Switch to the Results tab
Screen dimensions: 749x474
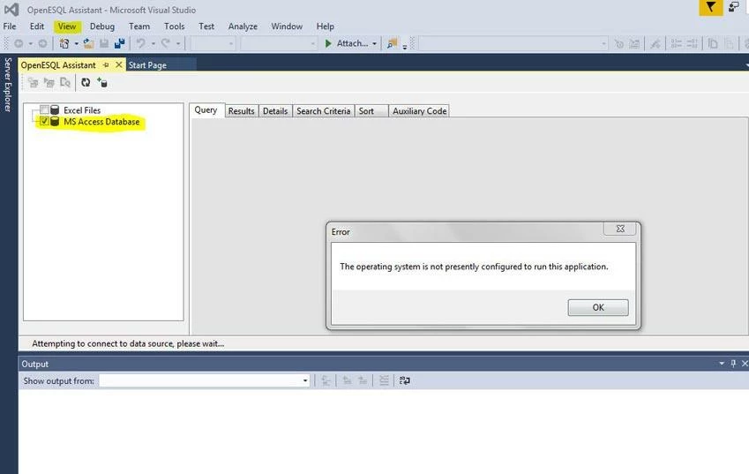click(241, 111)
